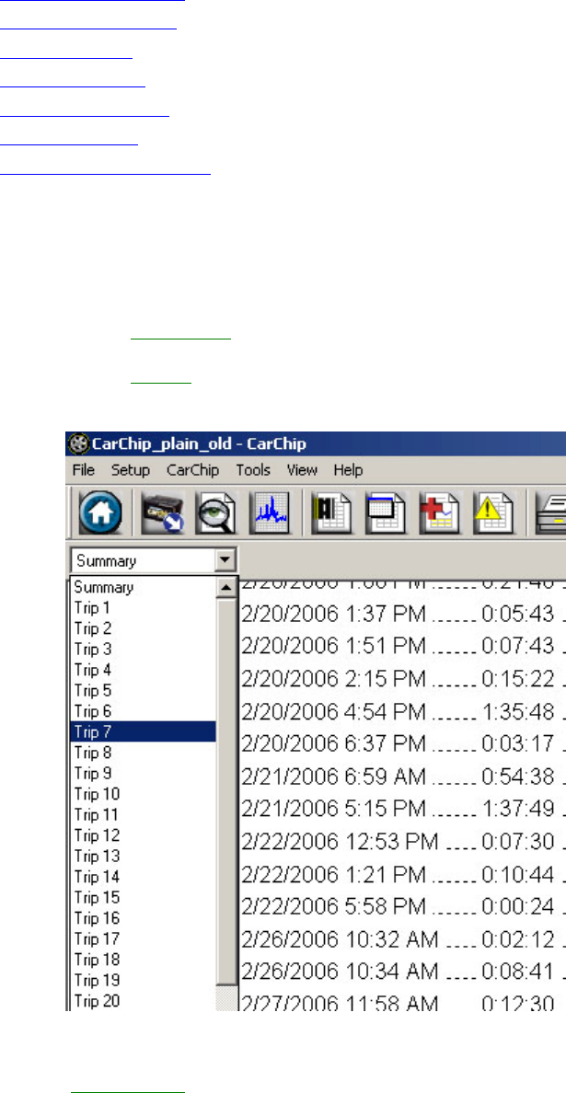Open the Setup menu

click(x=131, y=470)
